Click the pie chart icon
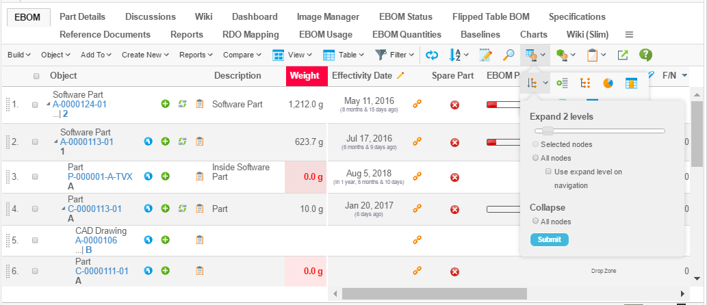 (608, 83)
